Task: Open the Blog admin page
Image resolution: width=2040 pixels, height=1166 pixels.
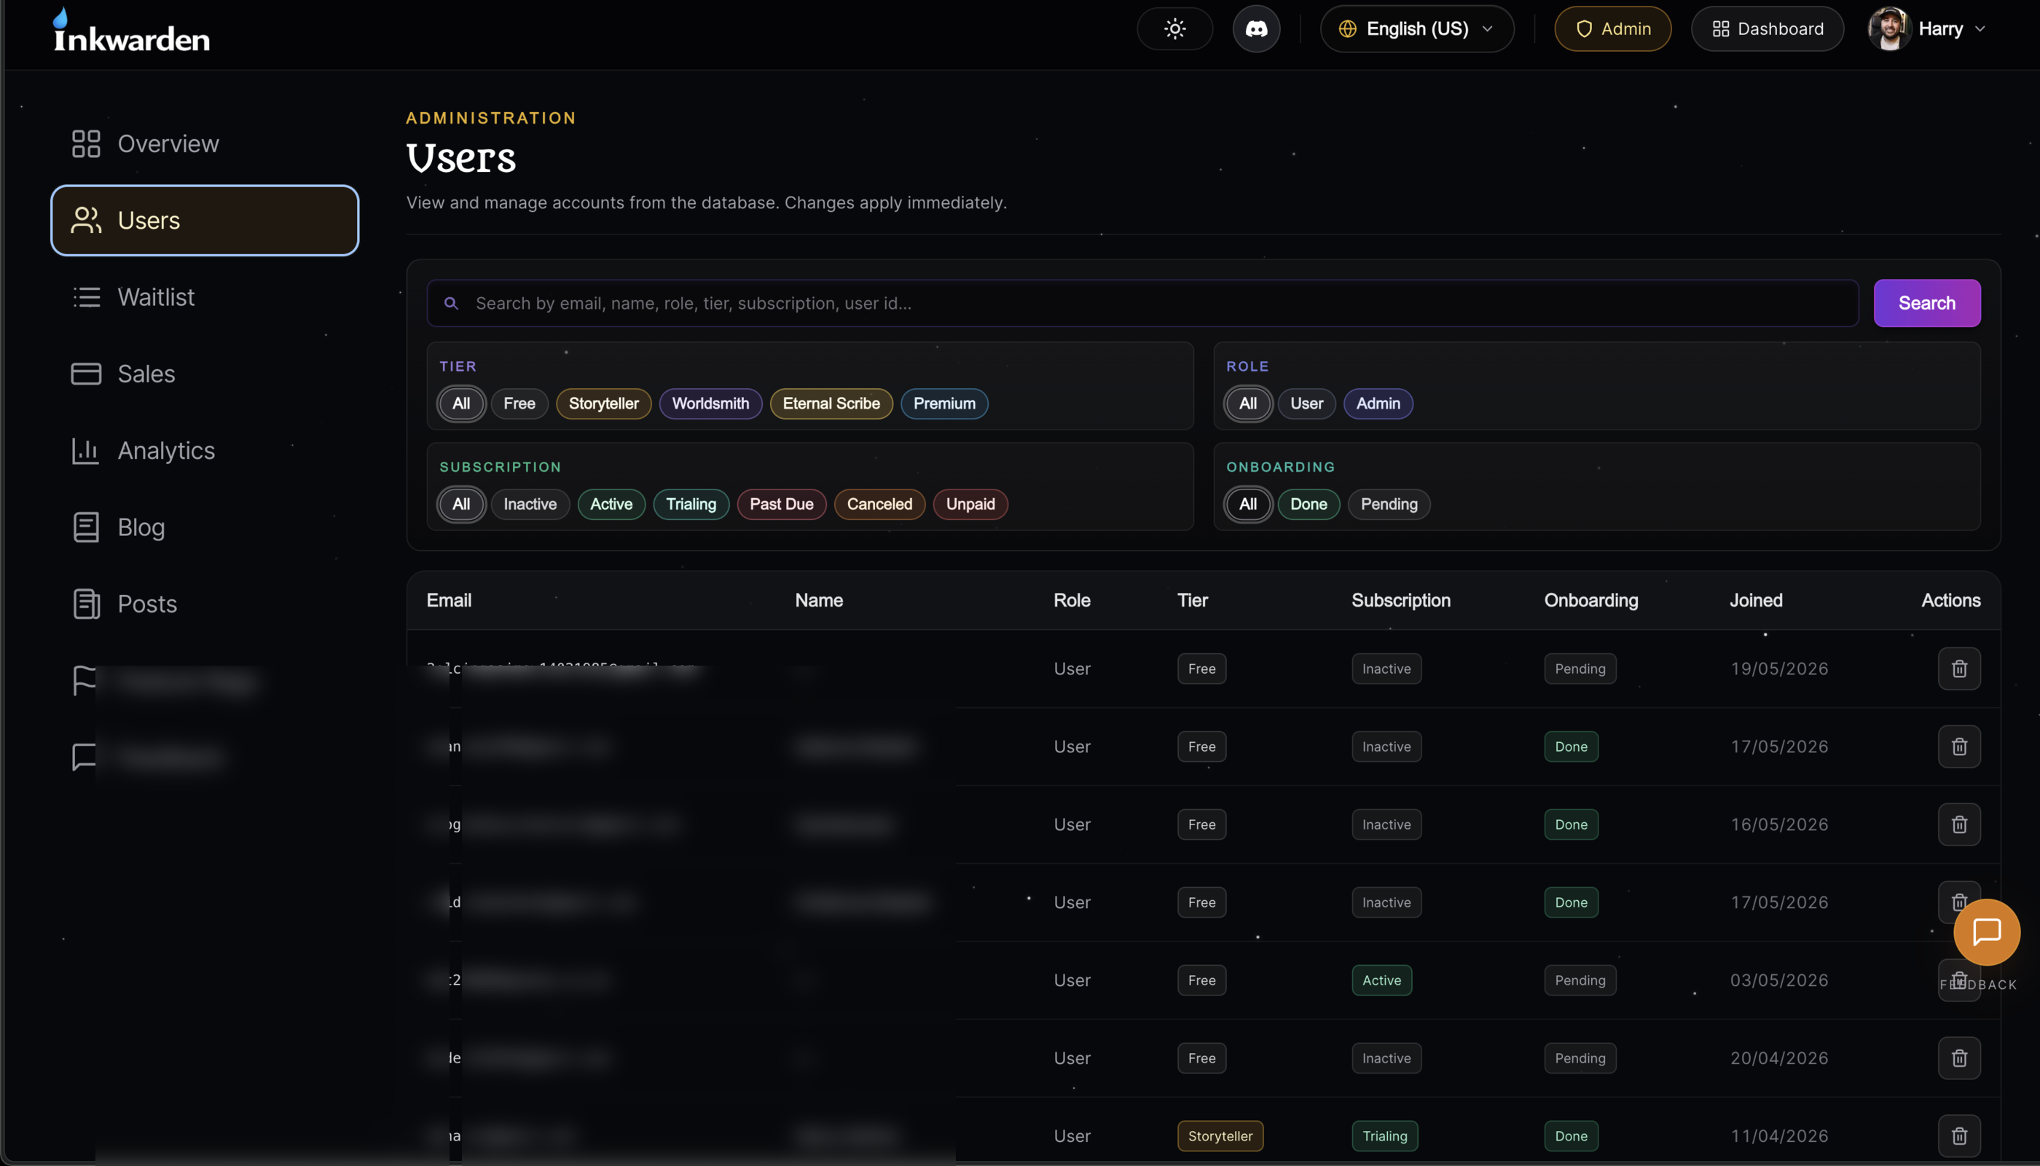Action: point(141,528)
